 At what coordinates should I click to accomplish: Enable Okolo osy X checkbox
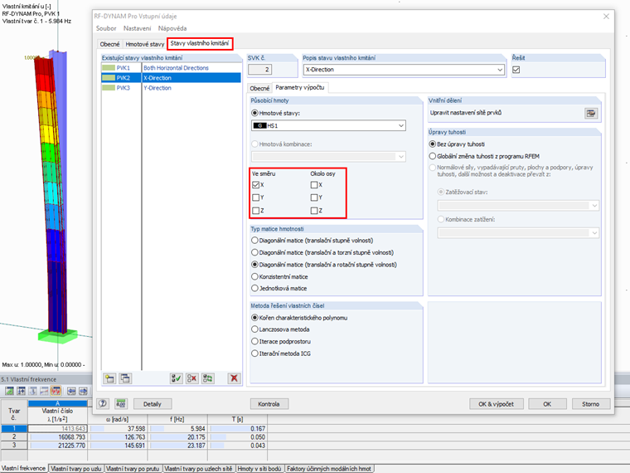[x=314, y=185]
